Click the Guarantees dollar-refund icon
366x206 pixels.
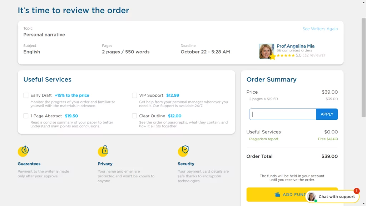click(23, 151)
